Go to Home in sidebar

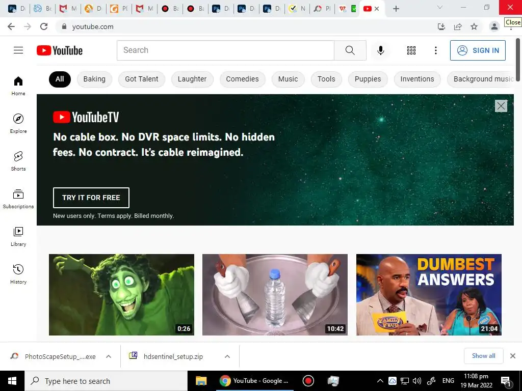[x=18, y=86]
